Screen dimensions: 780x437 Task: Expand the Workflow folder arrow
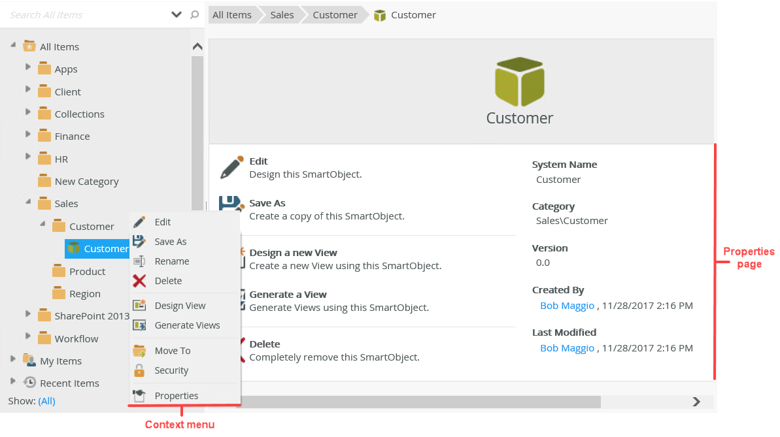[x=28, y=336]
